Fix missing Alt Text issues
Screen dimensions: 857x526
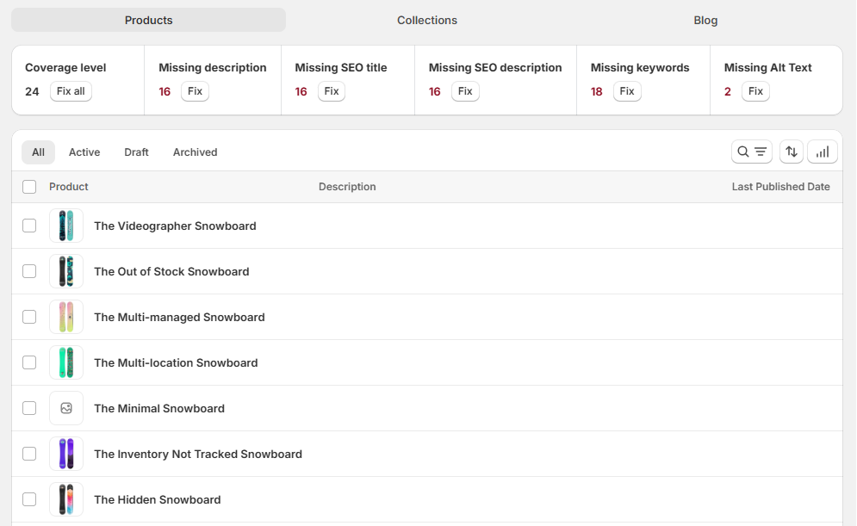point(755,91)
